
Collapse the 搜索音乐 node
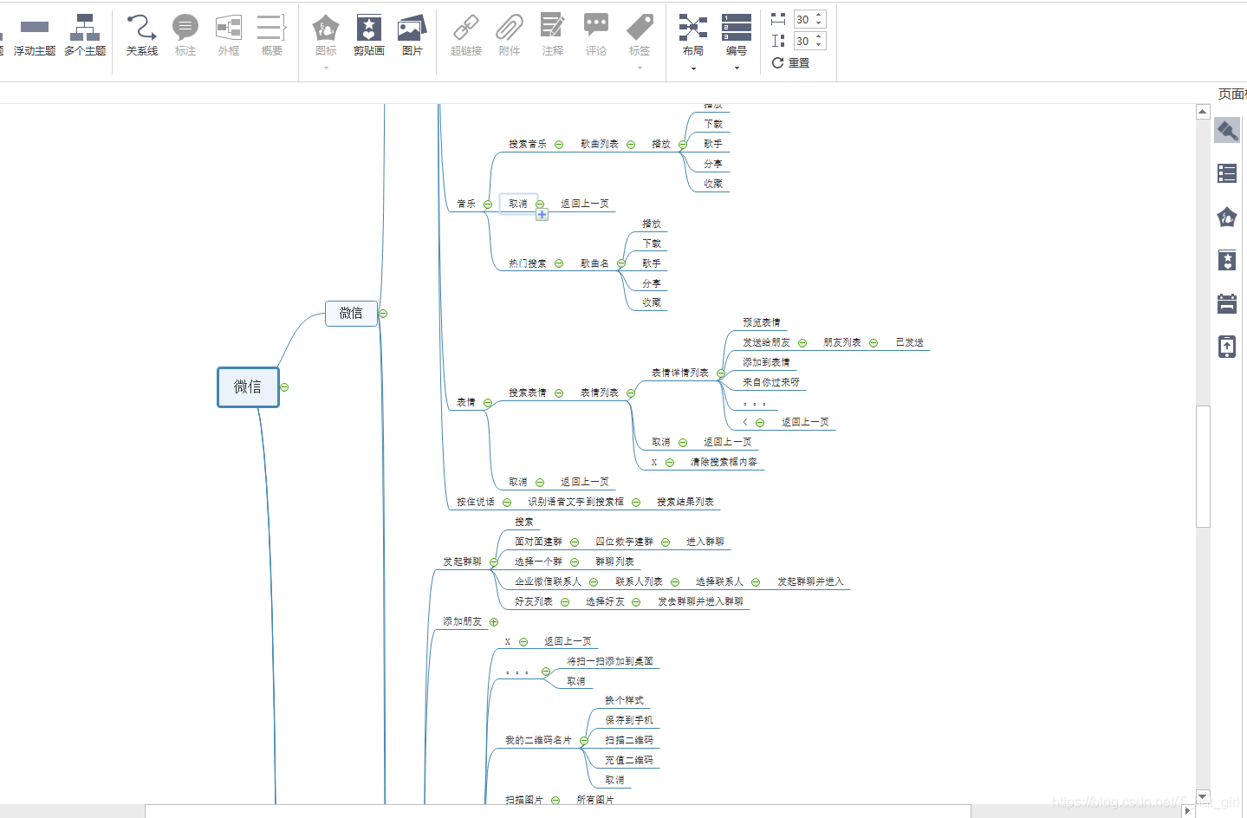(559, 145)
